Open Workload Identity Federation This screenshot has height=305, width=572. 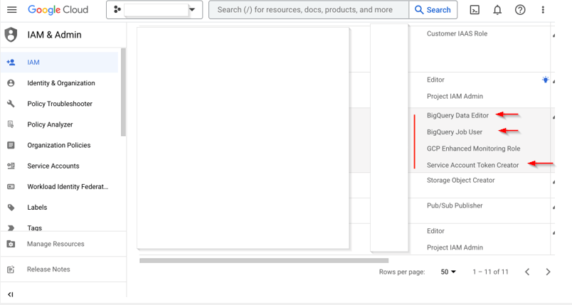click(x=68, y=186)
